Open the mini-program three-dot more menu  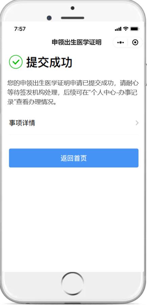pyautogui.click(x=121, y=42)
